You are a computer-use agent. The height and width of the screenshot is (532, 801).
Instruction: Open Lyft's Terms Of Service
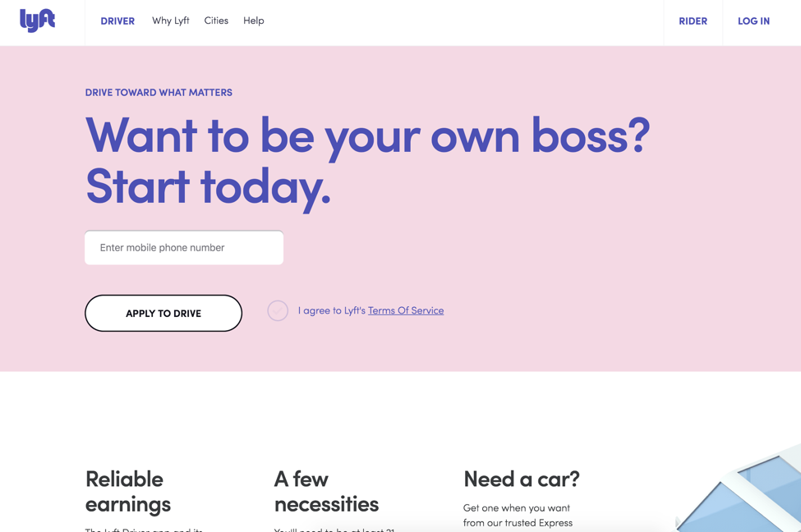[406, 310]
